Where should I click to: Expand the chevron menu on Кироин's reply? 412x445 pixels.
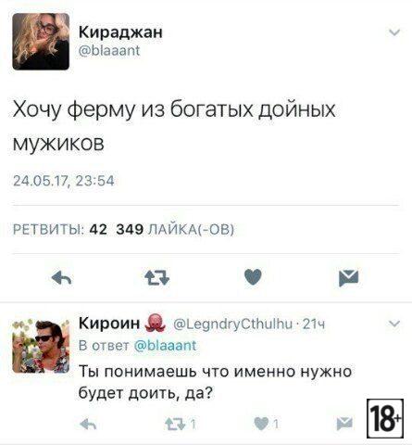coord(394,324)
